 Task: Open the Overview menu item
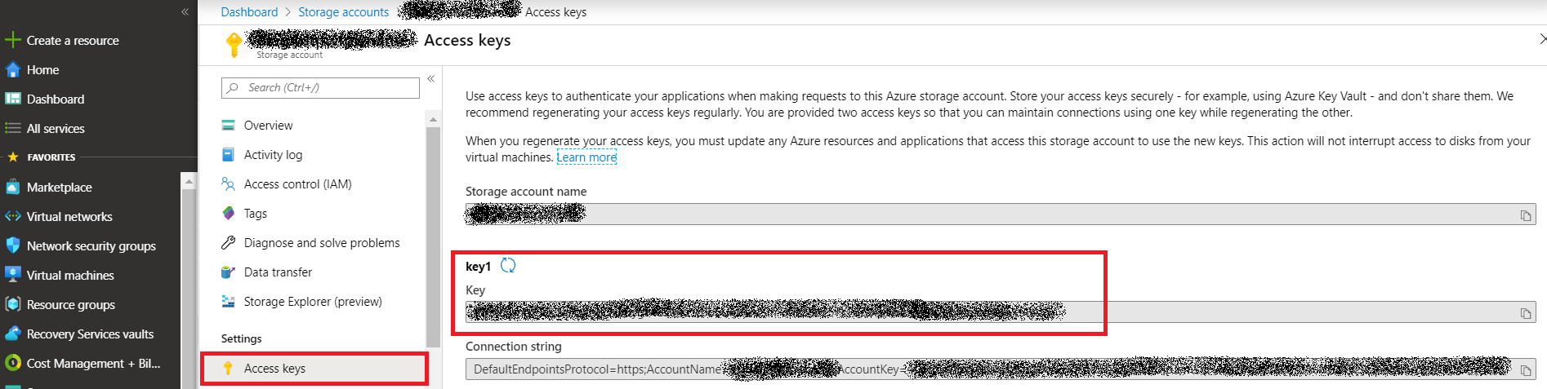coord(268,126)
